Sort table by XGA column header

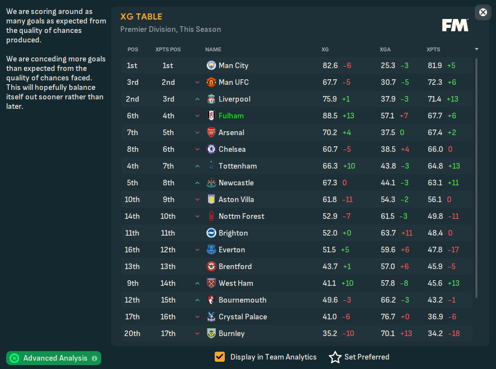point(385,49)
